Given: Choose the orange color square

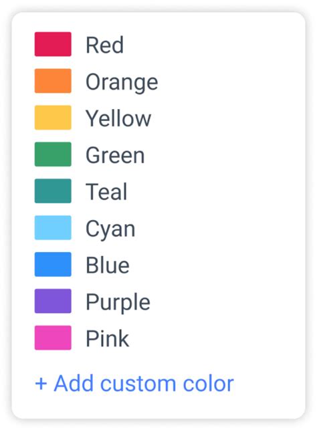Looking at the screenshot, I should click(53, 81).
